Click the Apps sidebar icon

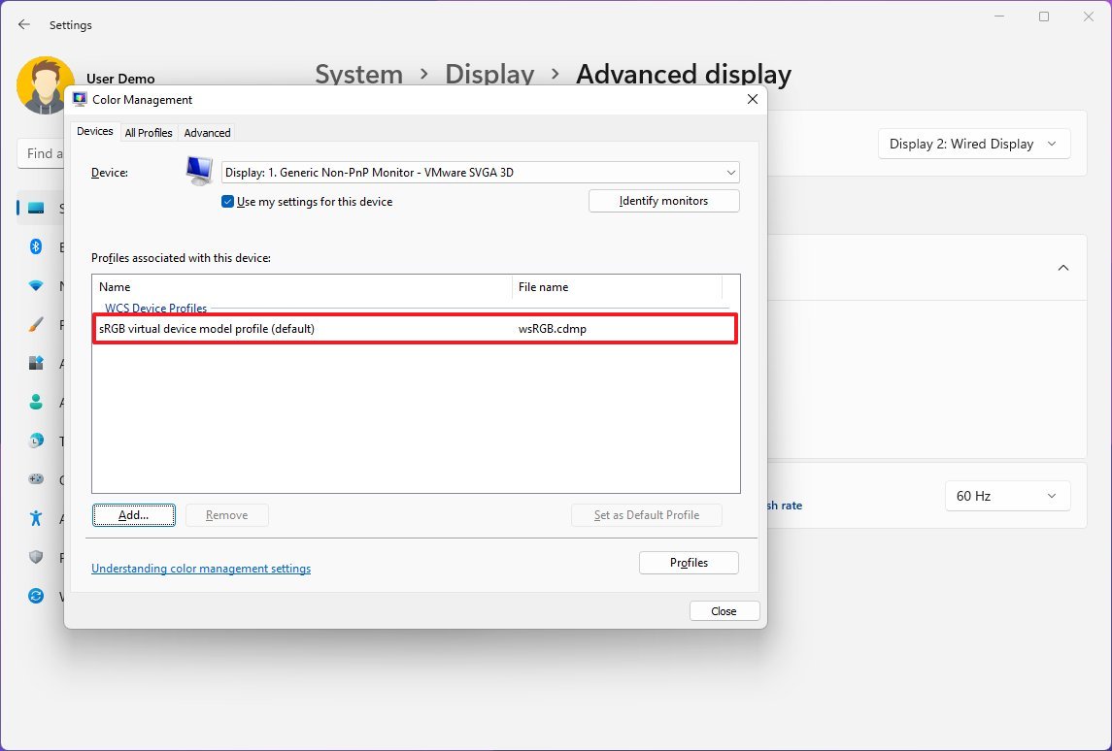(36, 363)
